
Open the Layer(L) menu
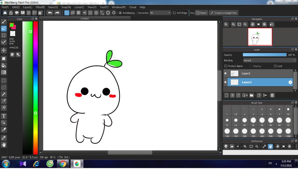coord(28,7)
